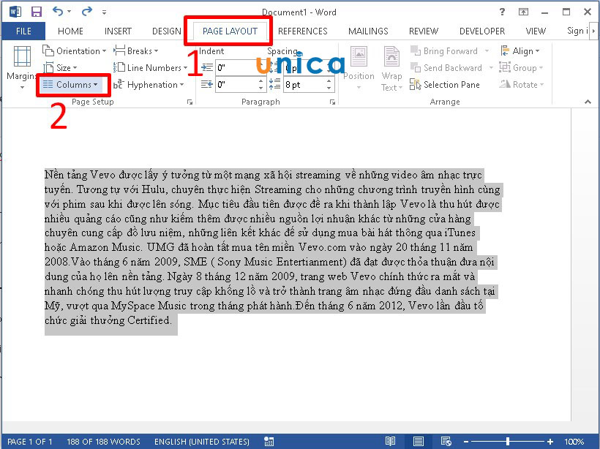The height and width of the screenshot is (449, 600).
Task: Switch to Read Mode view
Action: [390, 442]
